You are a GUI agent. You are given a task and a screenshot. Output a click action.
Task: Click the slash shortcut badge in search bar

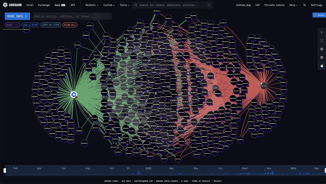click(209, 5)
